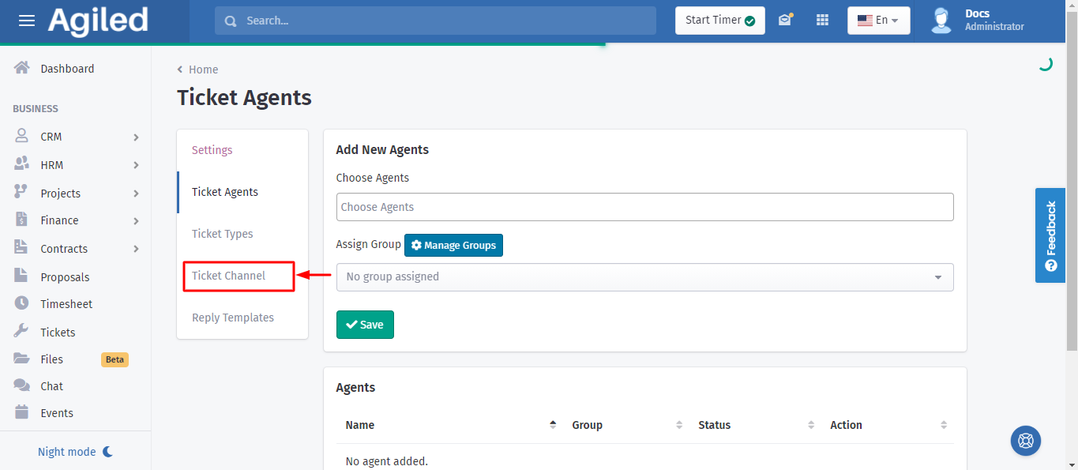This screenshot has height=470, width=1078.
Task: Click the Choose Agents input field
Action: [644, 207]
